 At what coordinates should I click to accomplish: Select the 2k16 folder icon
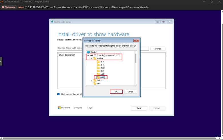pyautogui.click(x=98, y=62)
